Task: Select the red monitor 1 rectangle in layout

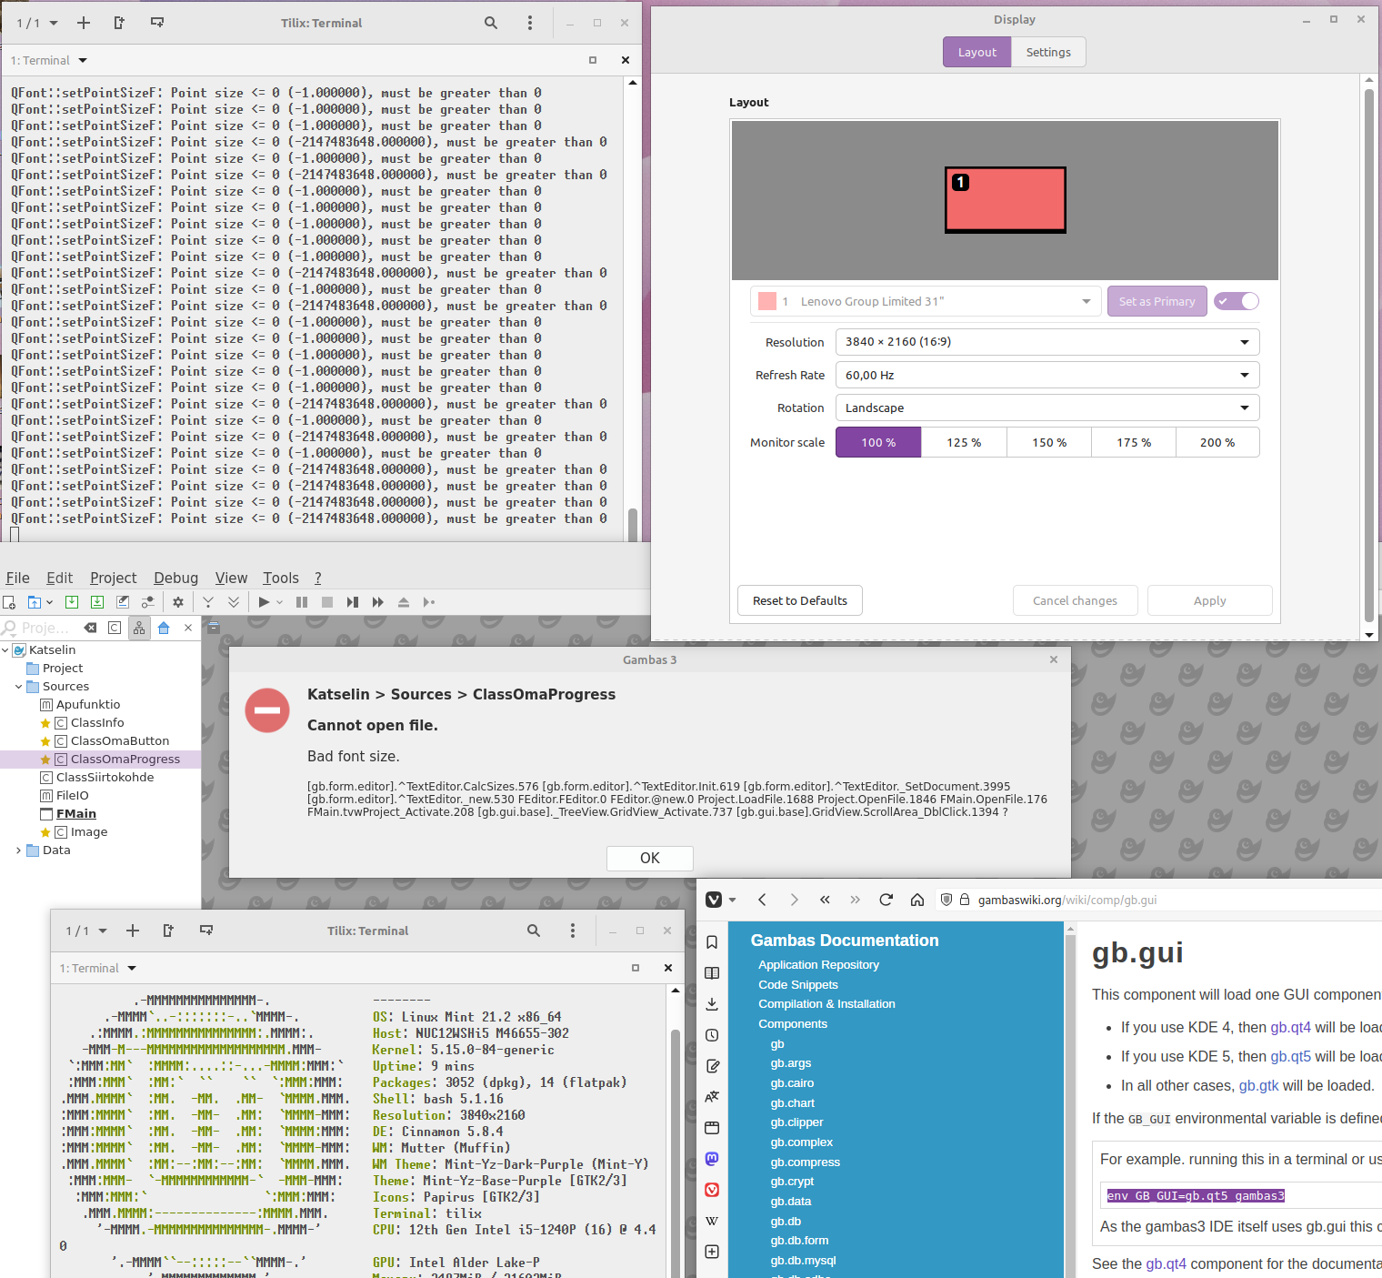Action: point(1006,200)
